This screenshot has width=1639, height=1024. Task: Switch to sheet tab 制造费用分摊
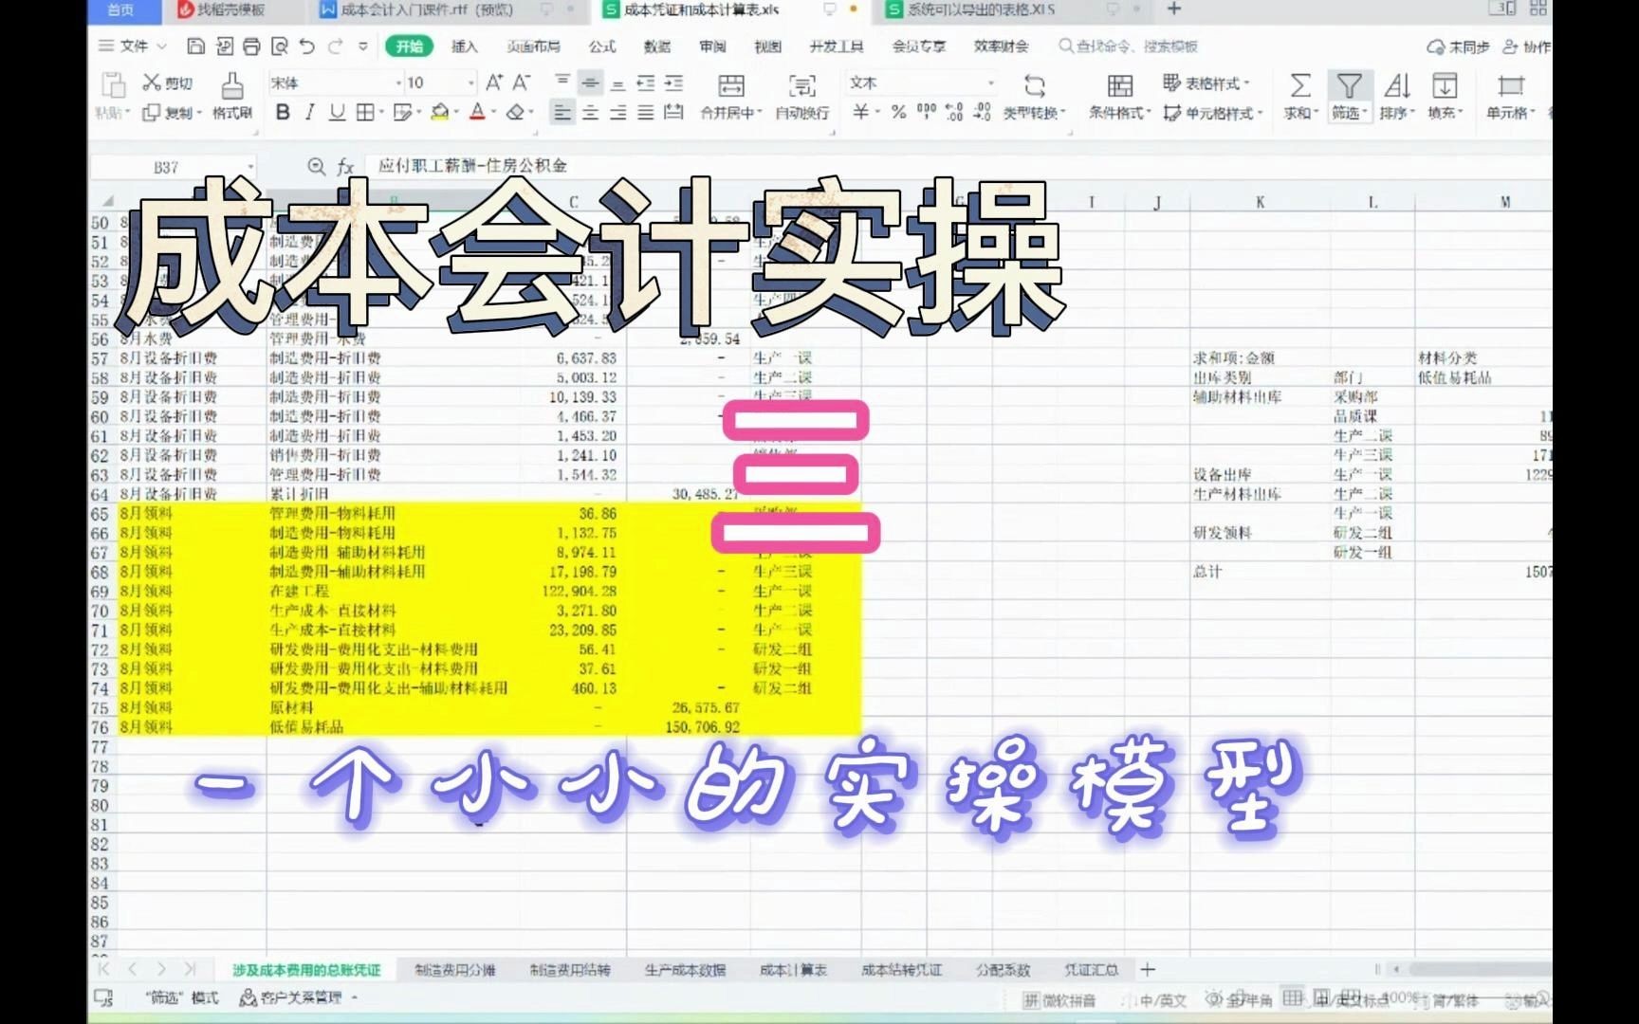[455, 970]
